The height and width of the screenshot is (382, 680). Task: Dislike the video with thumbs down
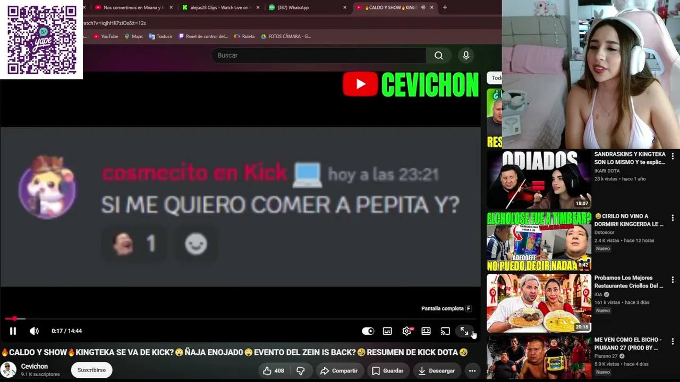click(x=301, y=371)
